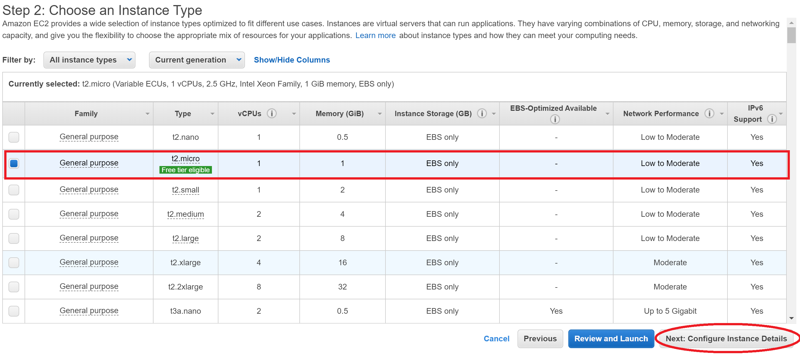The image size is (800, 356).
Task: Click Memory value 32 cell
Action: pyautogui.click(x=342, y=287)
